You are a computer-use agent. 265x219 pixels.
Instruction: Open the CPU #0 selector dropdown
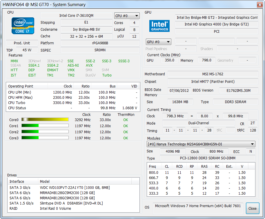tap(127, 16)
